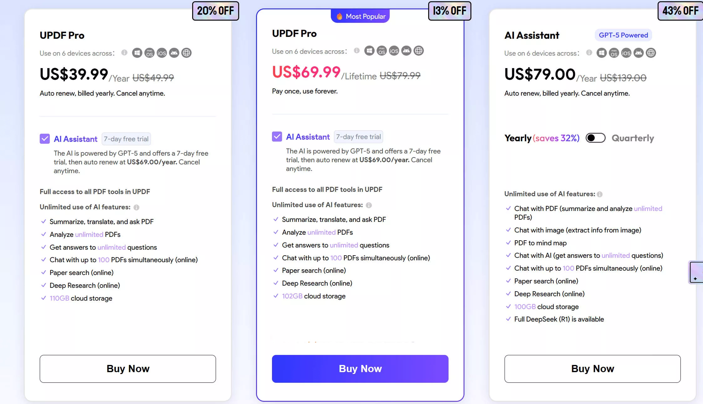This screenshot has width=703, height=404.
Task: Click Buy Now on the Most Popular lifetime plan
Action: pyautogui.click(x=360, y=369)
